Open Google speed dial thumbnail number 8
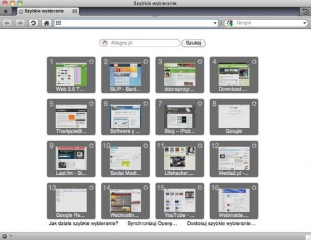This screenshot has height=240, width=311. click(x=234, y=117)
